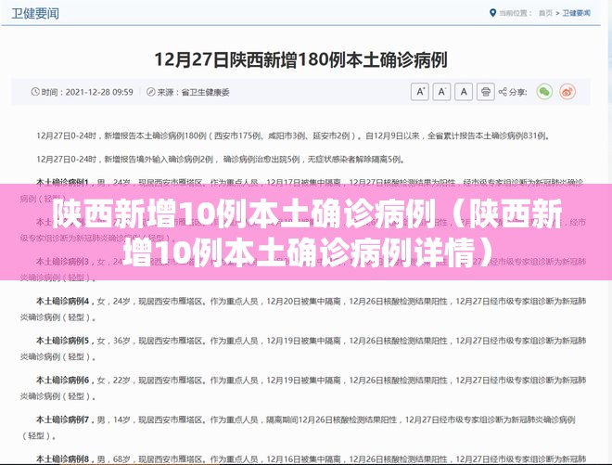Share article to WeChat
612x465 pixels.
(x=544, y=92)
